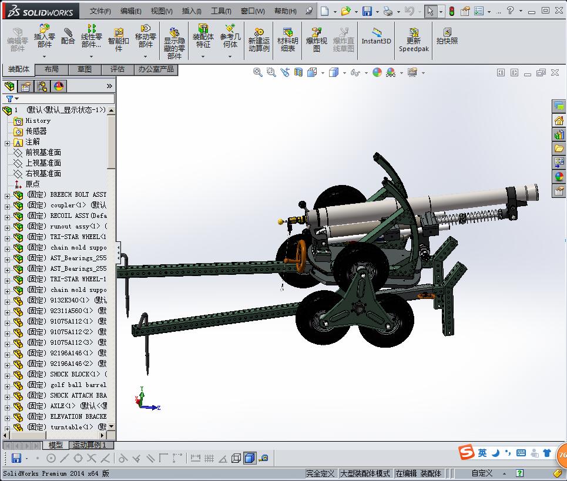Click the 爆炸视图 exploded view tool
The height and width of the screenshot is (481, 567).
317,40
